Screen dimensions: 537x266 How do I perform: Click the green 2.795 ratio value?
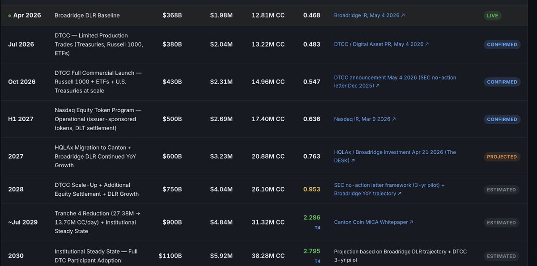click(312, 251)
